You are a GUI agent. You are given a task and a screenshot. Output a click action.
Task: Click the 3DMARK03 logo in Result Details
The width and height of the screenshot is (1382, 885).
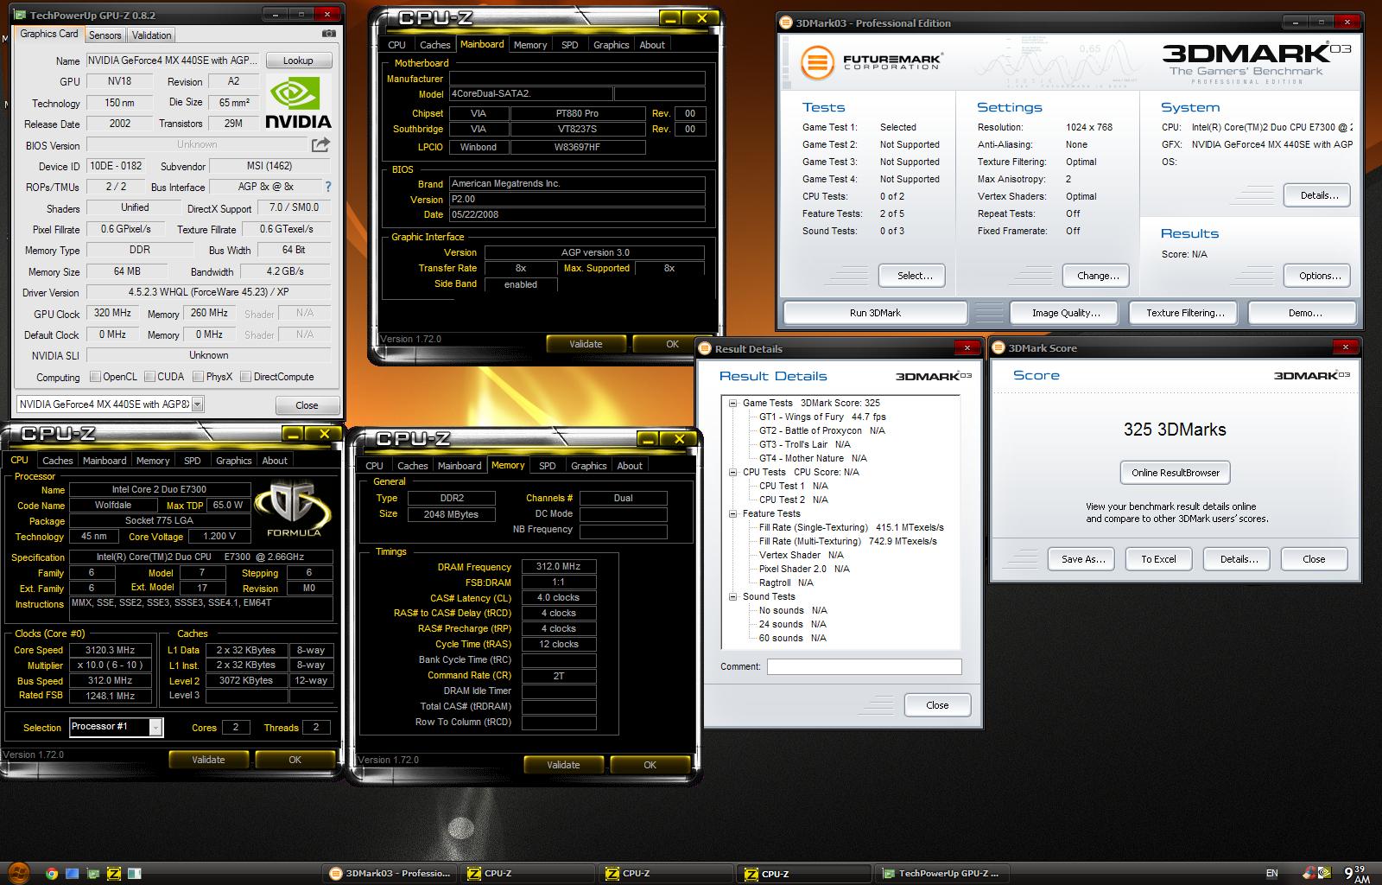pyautogui.click(x=934, y=376)
